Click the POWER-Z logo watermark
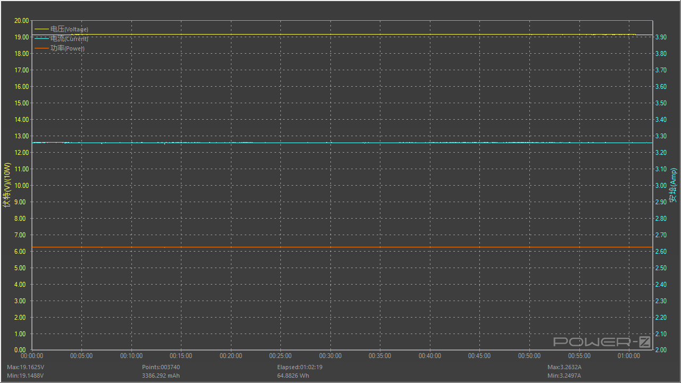The height and width of the screenshot is (383, 681). tap(602, 342)
